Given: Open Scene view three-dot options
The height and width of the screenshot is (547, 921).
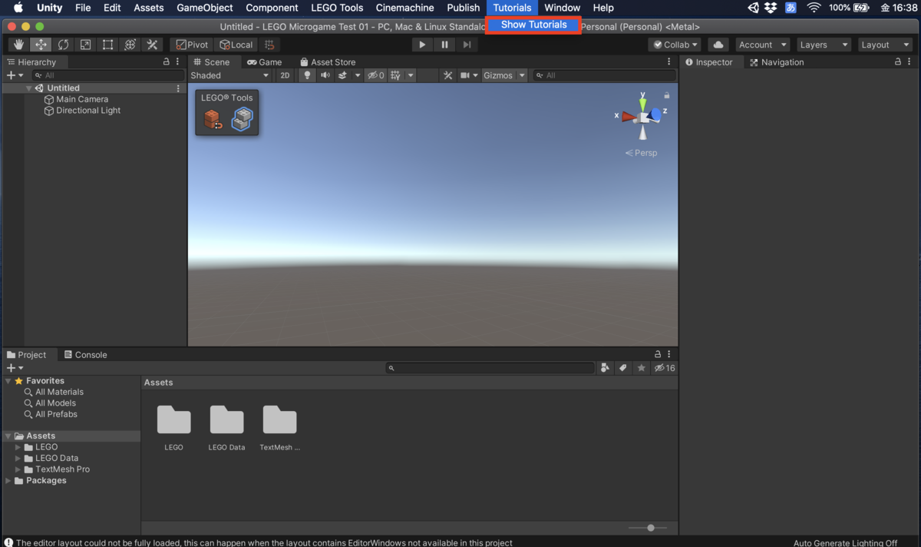Looking at the screenshot, I should (669, 61).
